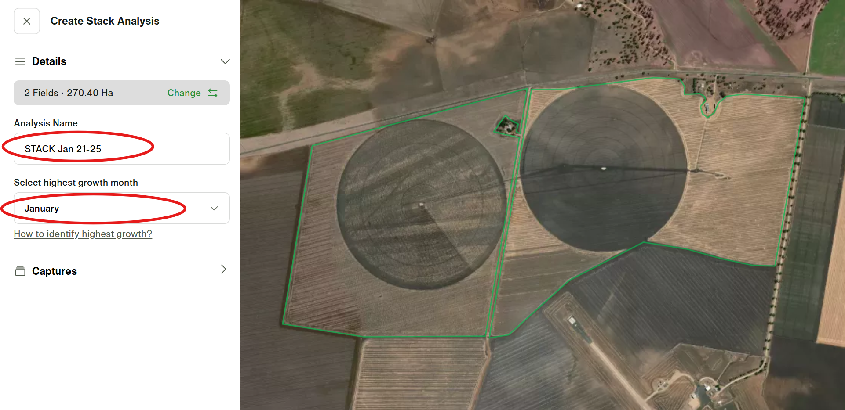Screen dimensions: 845x410
Task: Expand the Captures section arrow
Action: (x=224, y=269)
